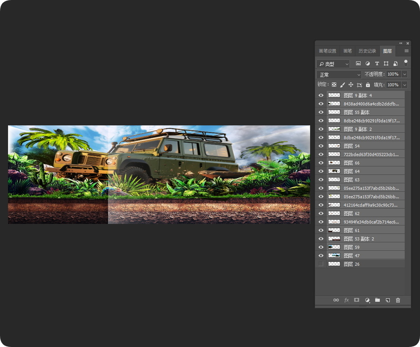Screen dimensions: 420x347
Task: Delete layer with the trash icon
Action: click(x=398, y=300)
